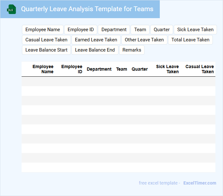Image resolution: width=223 pixels, height=196 pixels.
Task: Select the Department tag
Action: 114,30
